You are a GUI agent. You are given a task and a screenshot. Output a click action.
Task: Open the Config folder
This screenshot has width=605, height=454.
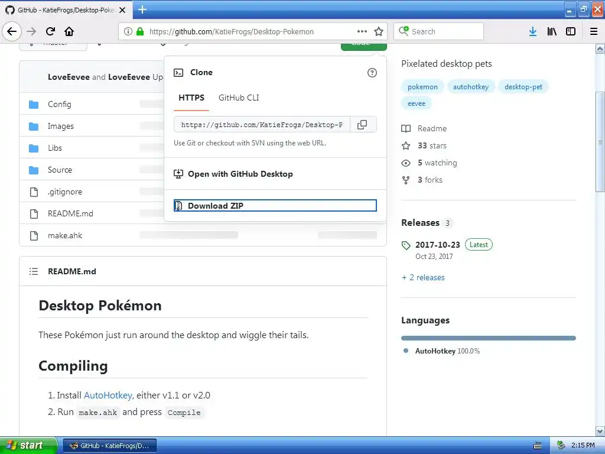tap(60, 104)
